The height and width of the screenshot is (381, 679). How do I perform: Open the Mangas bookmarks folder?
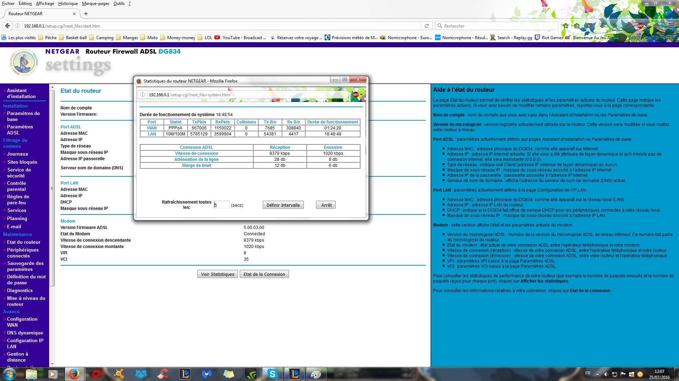pyautogui.click(x=127, y=38)
